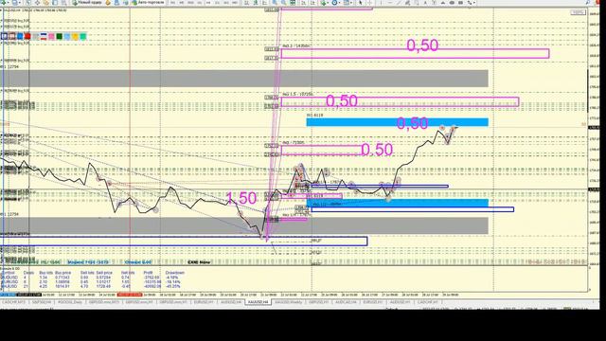Image resolution: width=606 pixels, height=341 pixels.
Task: Pick the red color swatch on chart
Action: point(27,36)
